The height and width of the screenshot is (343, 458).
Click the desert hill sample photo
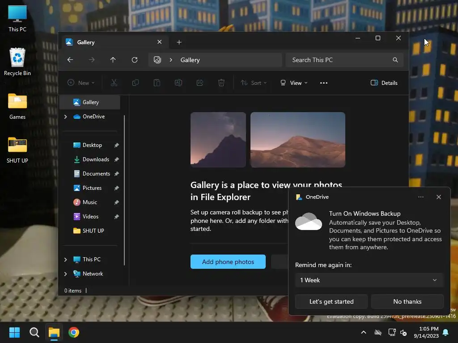click(298, 140)
